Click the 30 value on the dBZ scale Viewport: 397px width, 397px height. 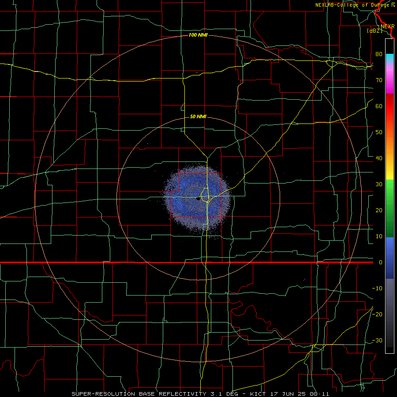379,184
